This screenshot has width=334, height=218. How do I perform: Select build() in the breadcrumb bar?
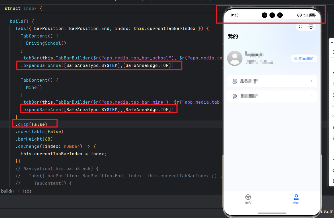[7, 191]
